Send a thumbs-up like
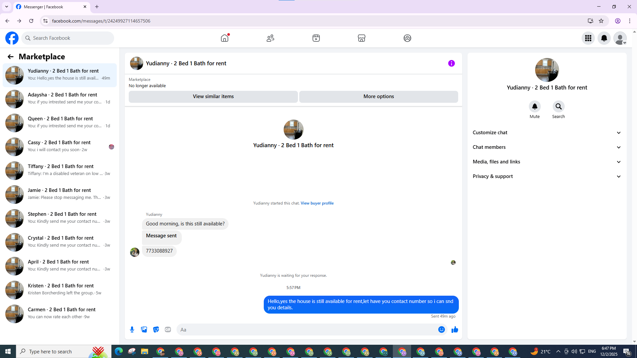The image size is (637, 358). pyautogui.click(x=455, y=329)
